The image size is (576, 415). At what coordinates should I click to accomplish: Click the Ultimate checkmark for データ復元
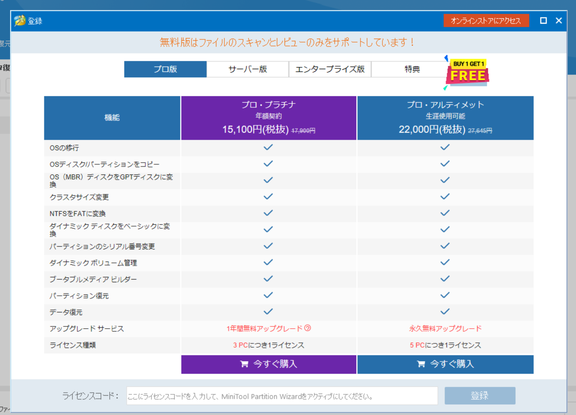(x=445, y=312)
